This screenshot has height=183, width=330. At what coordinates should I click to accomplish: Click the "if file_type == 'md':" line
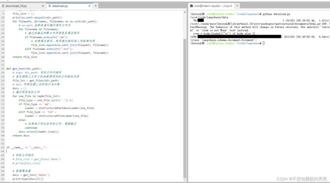[35, 104]
